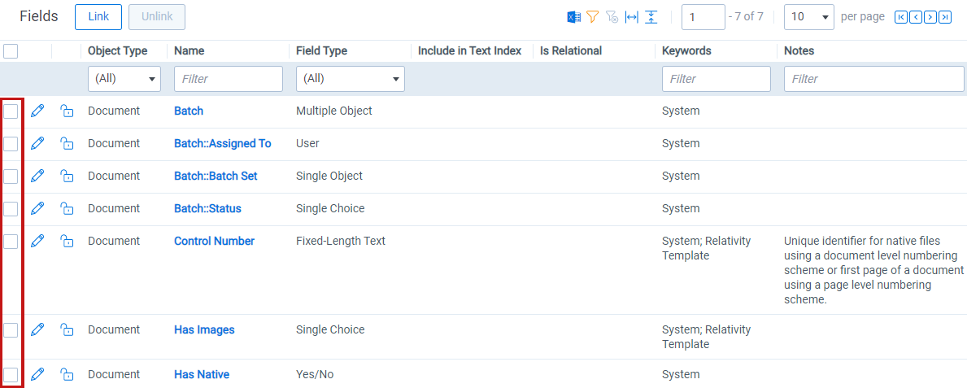The width and height of the screenshot is (967, 388).
Task: Check the Batch::Batch Set row checkbox
Action: point(11,177)
